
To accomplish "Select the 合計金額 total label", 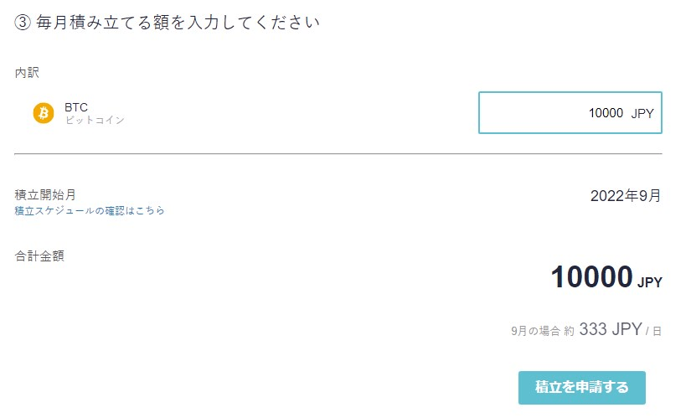I will pyautogui.click(x=39, y=255).
